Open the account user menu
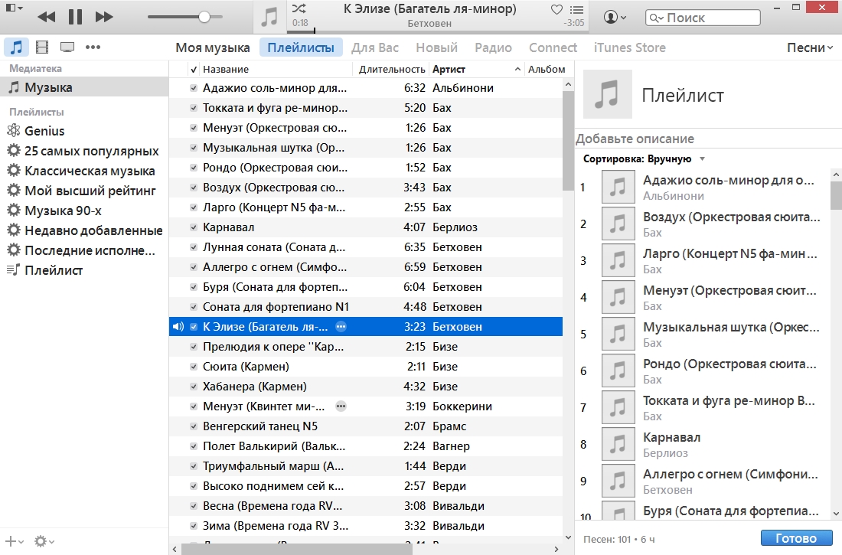 click(x=615, y=17)
